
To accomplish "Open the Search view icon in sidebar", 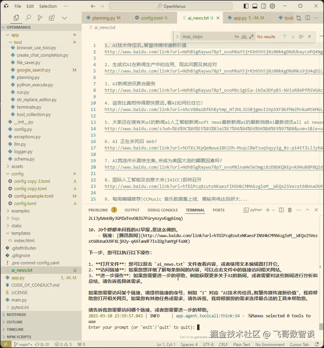I will (28, 18).
